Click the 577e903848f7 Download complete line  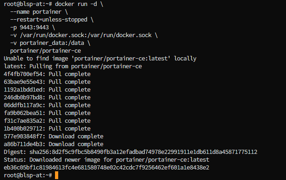pyautogui.click(x=54, y=136)
